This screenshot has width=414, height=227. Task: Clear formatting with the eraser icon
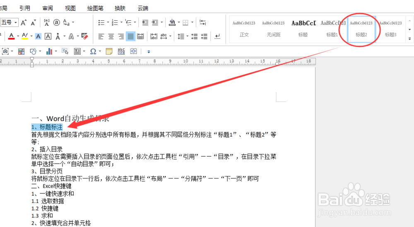[84, 36]
